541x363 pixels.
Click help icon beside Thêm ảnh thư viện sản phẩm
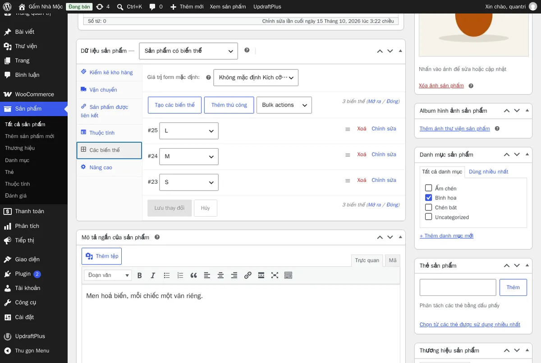coord(497,128)
